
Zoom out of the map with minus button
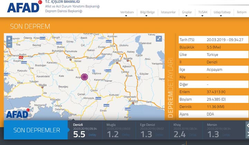[9, 44]
